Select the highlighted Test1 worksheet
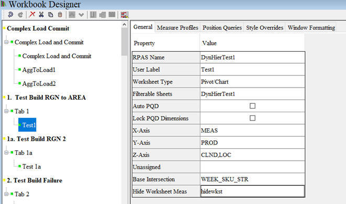Image resolution: width=346 pixels, height=204 pixels. click(27, 125)
